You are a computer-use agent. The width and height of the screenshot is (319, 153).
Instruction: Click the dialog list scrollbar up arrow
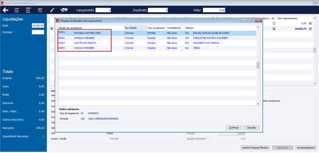(258, 27)
